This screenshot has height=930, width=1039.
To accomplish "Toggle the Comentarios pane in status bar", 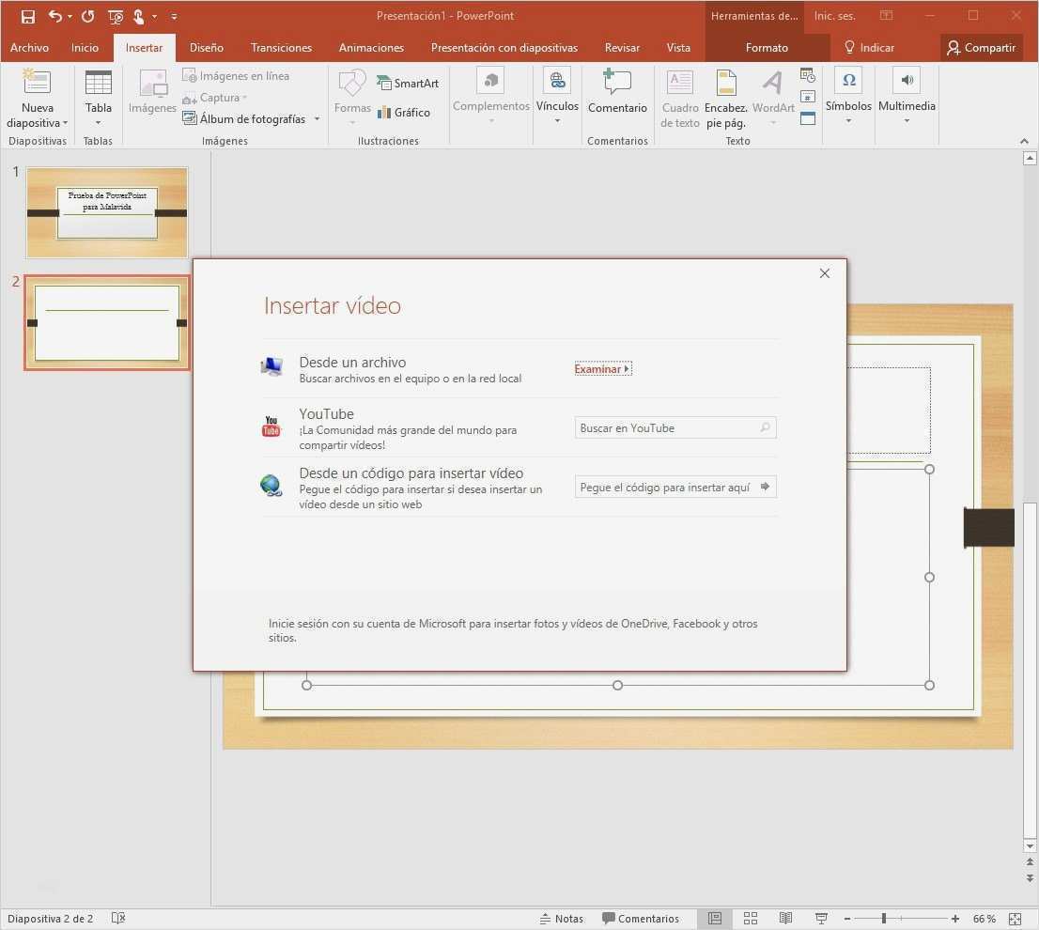I will click(641, 919).
